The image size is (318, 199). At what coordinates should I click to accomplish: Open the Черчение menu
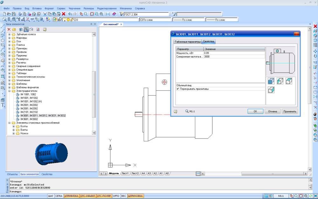coord(75,8)
